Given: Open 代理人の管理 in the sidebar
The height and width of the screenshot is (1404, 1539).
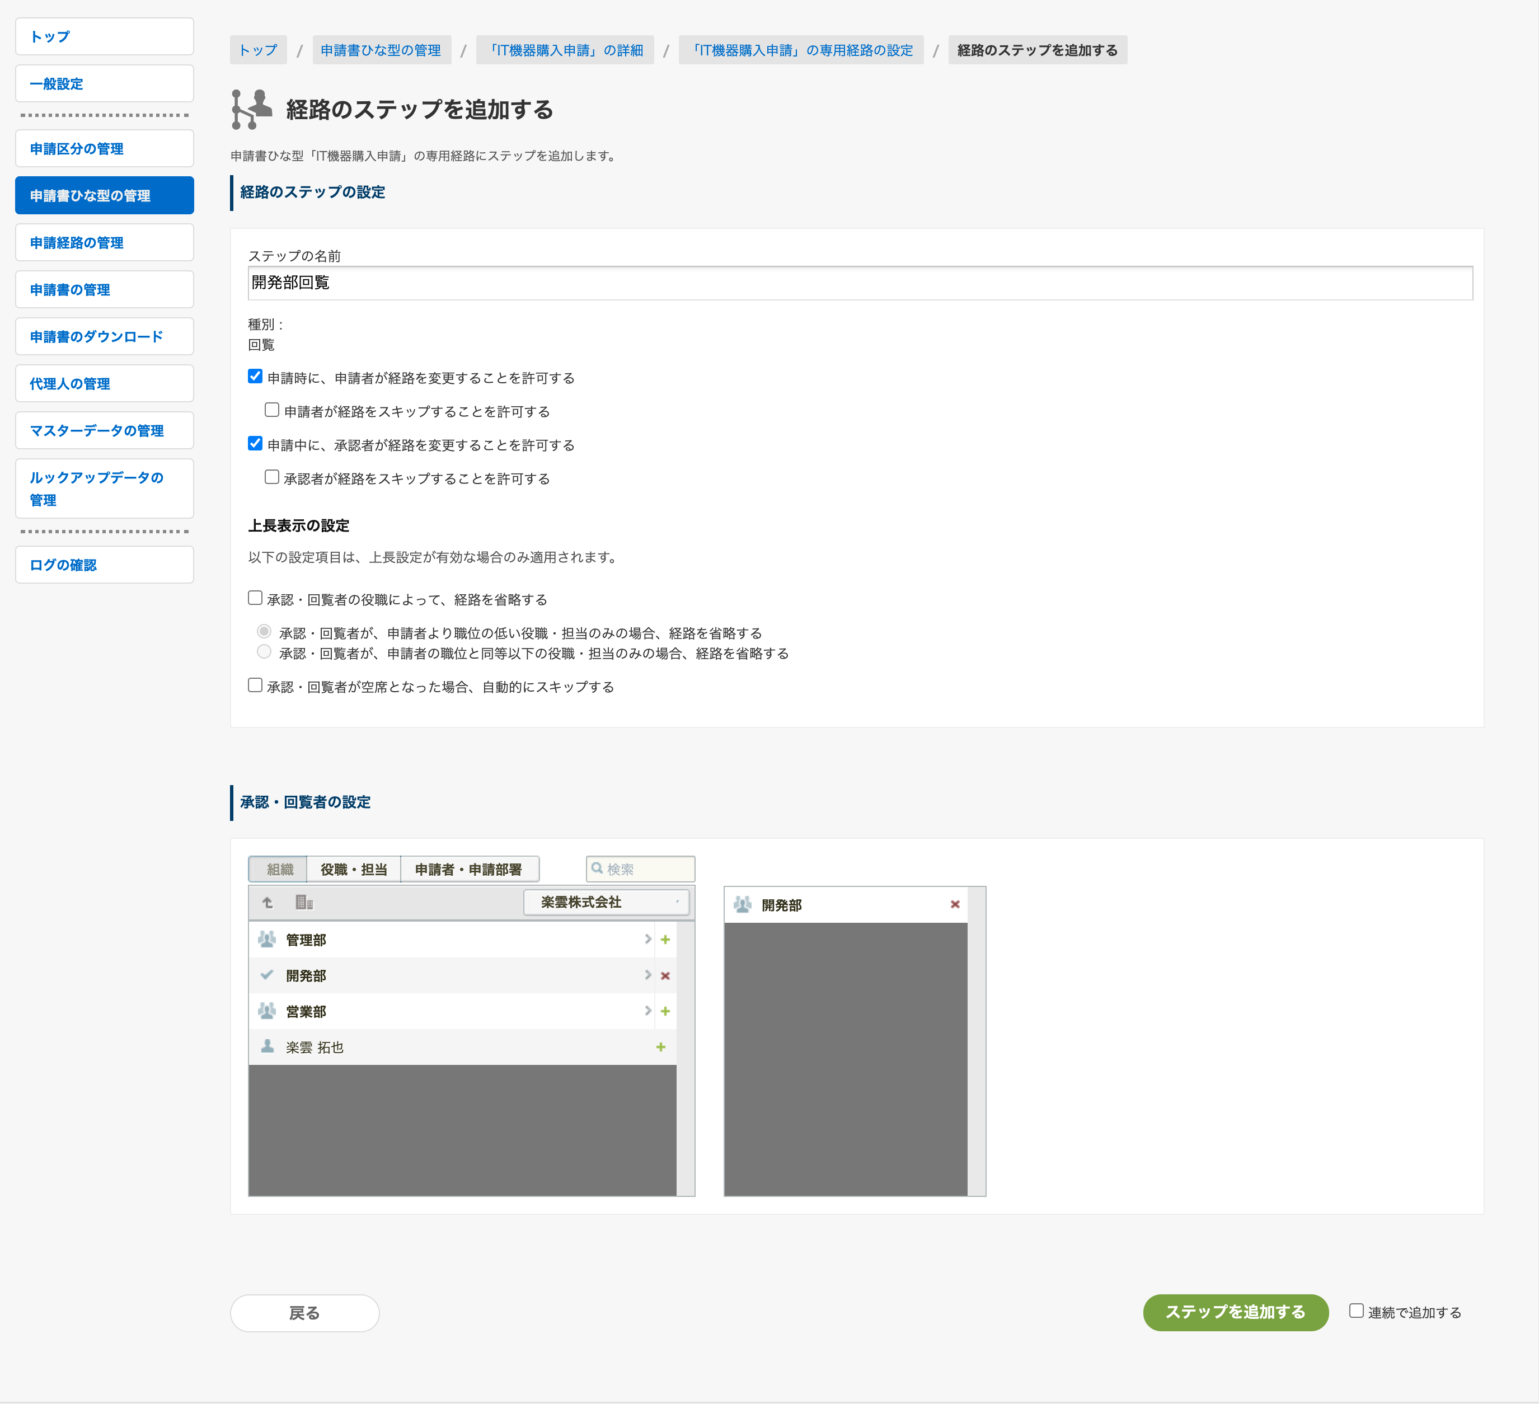Looking at the screenshot, I should (x=105, y=383).
